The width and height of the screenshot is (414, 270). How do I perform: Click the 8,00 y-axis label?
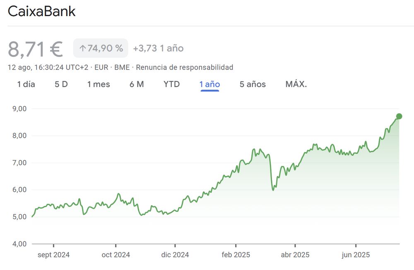point(19,136)
